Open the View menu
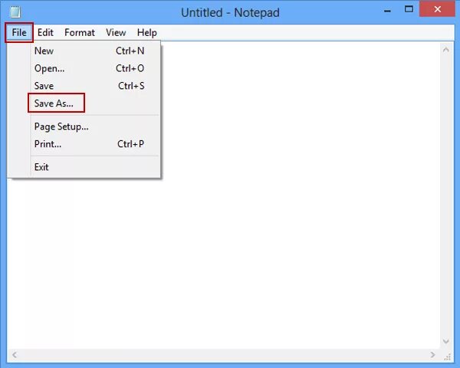460x368 pixels. (116, 32)
